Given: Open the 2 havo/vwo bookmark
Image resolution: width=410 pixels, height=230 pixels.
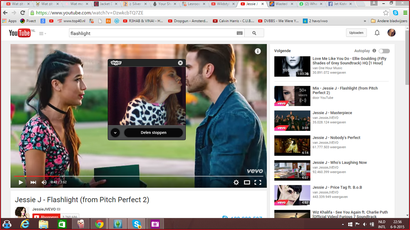Looking at the screenshot, I should click(315, 21).
